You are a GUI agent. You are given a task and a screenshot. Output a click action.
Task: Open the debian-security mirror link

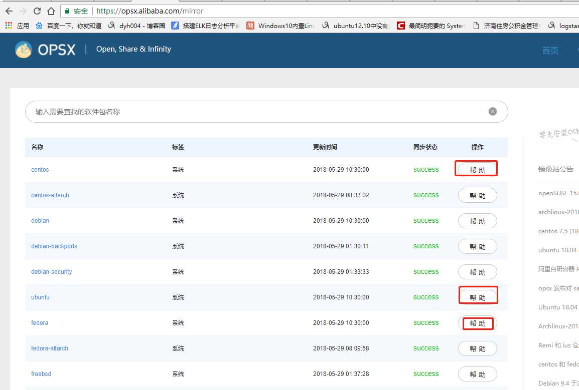pyautogui.click(x=51, y=272)
